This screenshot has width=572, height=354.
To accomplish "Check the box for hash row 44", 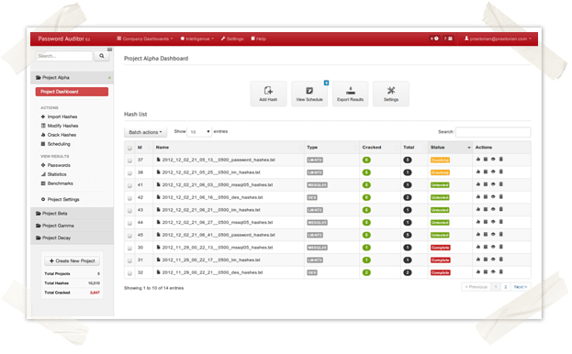I will [129, 223].
